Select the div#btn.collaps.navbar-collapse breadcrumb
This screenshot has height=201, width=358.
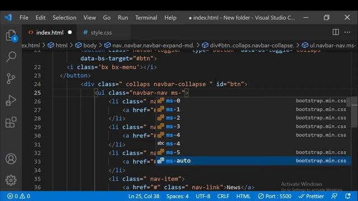(248, 45)
